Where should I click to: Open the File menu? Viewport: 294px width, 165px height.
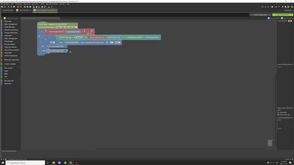point(12,4)
